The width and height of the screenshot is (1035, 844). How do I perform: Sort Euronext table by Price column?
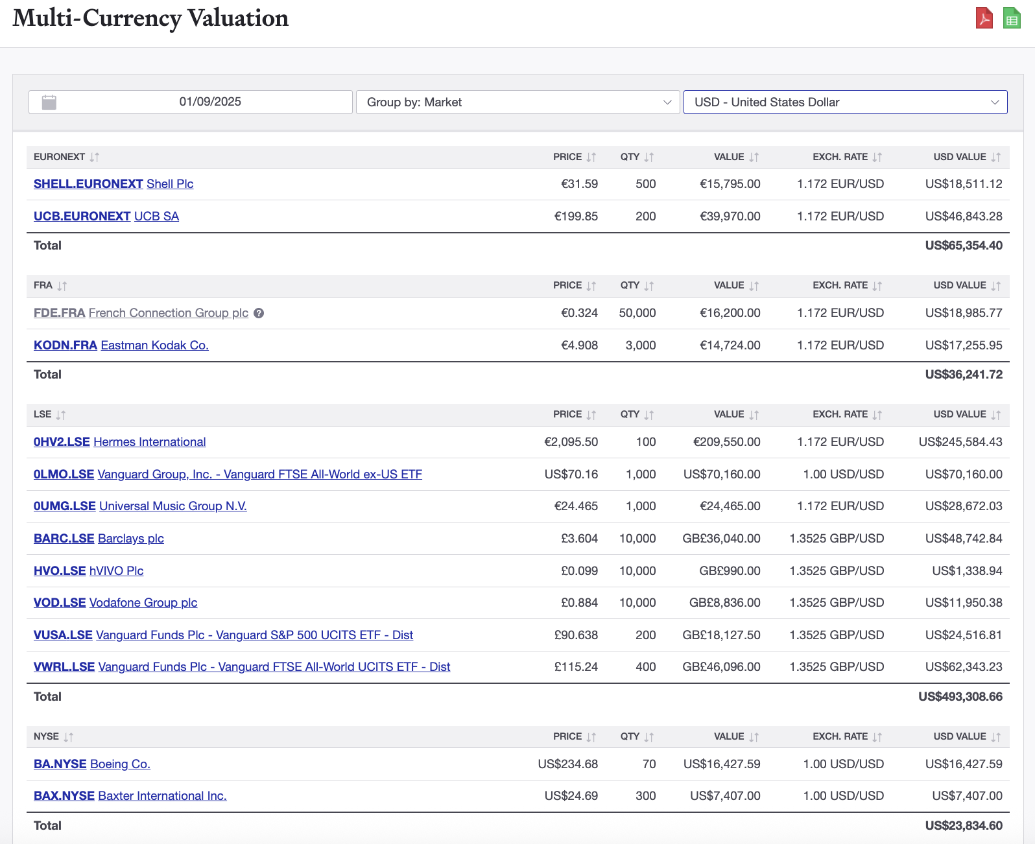tap(591, 158)
